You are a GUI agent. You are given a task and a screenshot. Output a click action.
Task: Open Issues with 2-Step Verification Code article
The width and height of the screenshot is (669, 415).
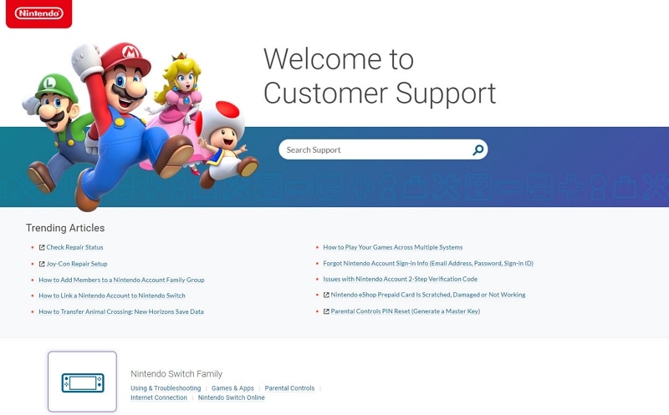401,279
